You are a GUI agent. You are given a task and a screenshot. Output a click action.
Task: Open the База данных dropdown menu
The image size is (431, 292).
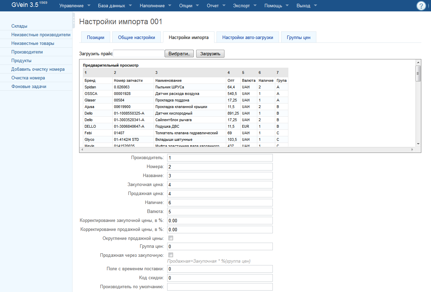(115, 6)
